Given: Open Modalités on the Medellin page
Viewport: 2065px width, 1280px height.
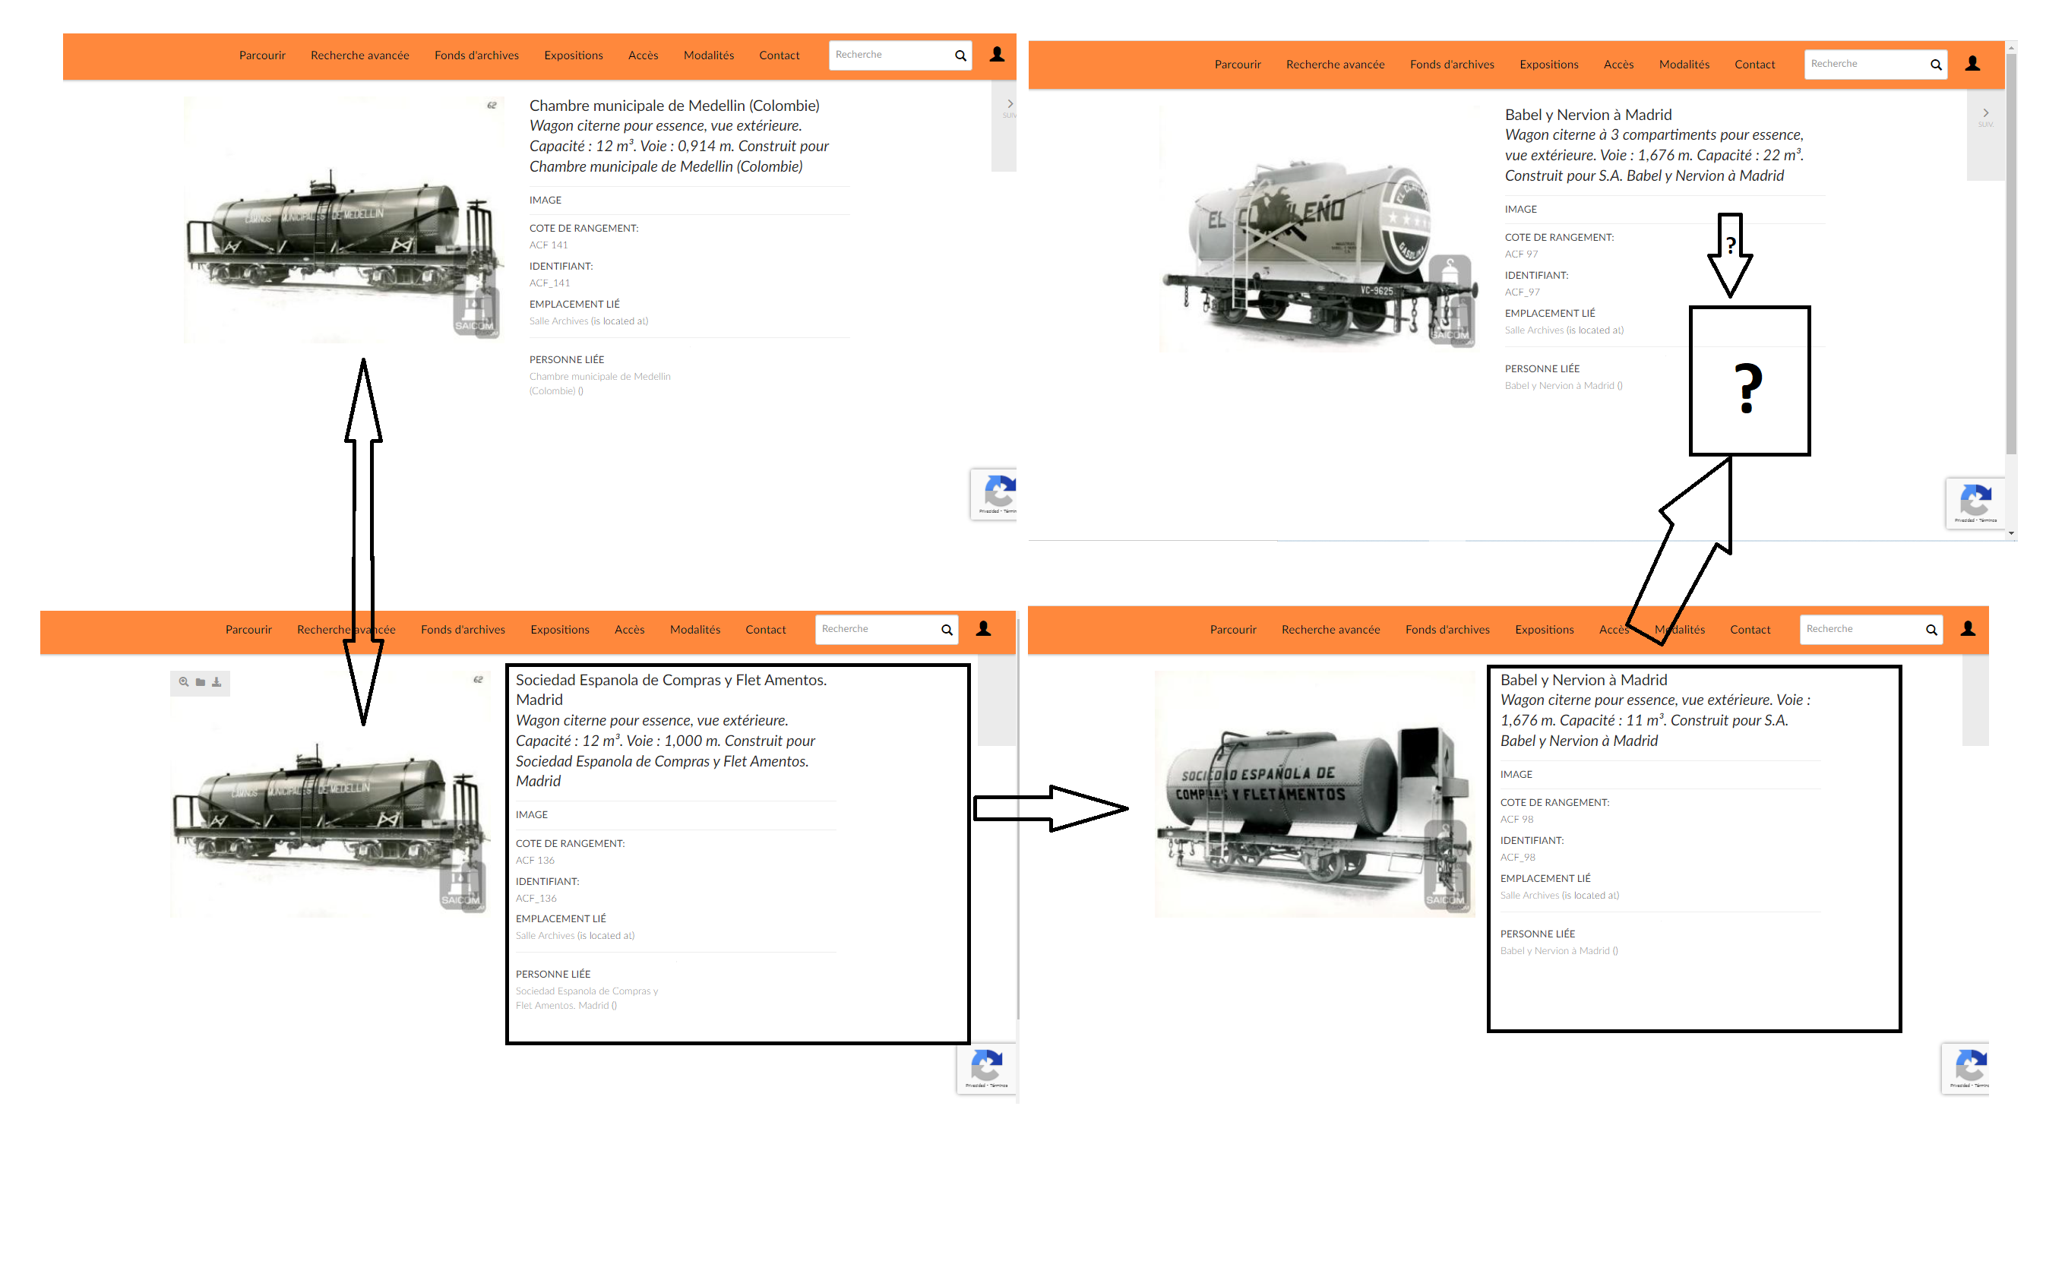Looking at the screenshot, I should tap(709, 56).
